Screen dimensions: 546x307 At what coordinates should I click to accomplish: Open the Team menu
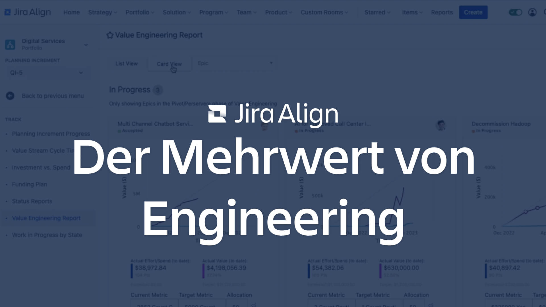pyautogui.click(x=246, y=13)
